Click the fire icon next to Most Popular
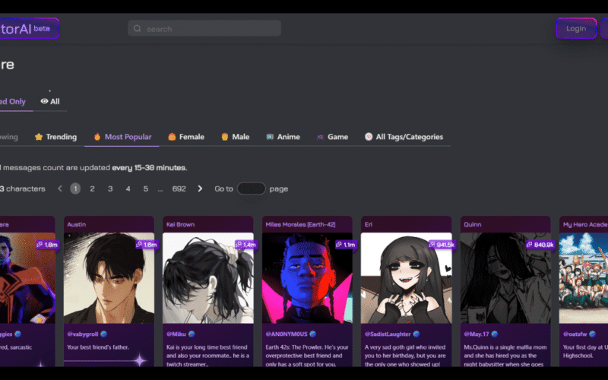The height and width of the screenshot is (380, 608). coord(97,137)
